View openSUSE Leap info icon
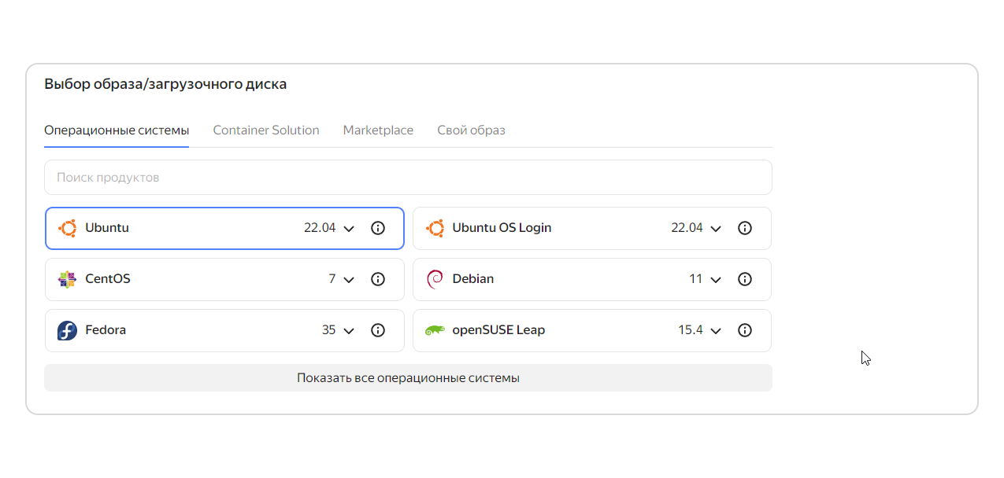The height and width of the screenshot is (478, 1004). coord(745,330)
